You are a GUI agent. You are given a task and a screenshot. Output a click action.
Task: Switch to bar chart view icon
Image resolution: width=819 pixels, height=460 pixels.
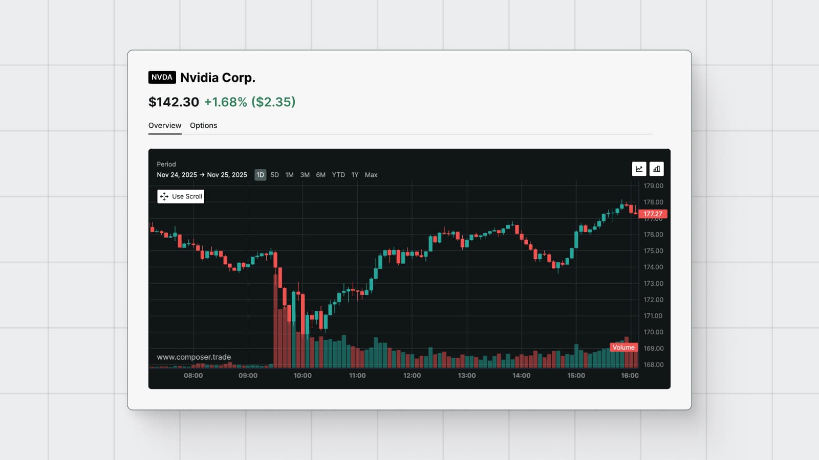656,169
